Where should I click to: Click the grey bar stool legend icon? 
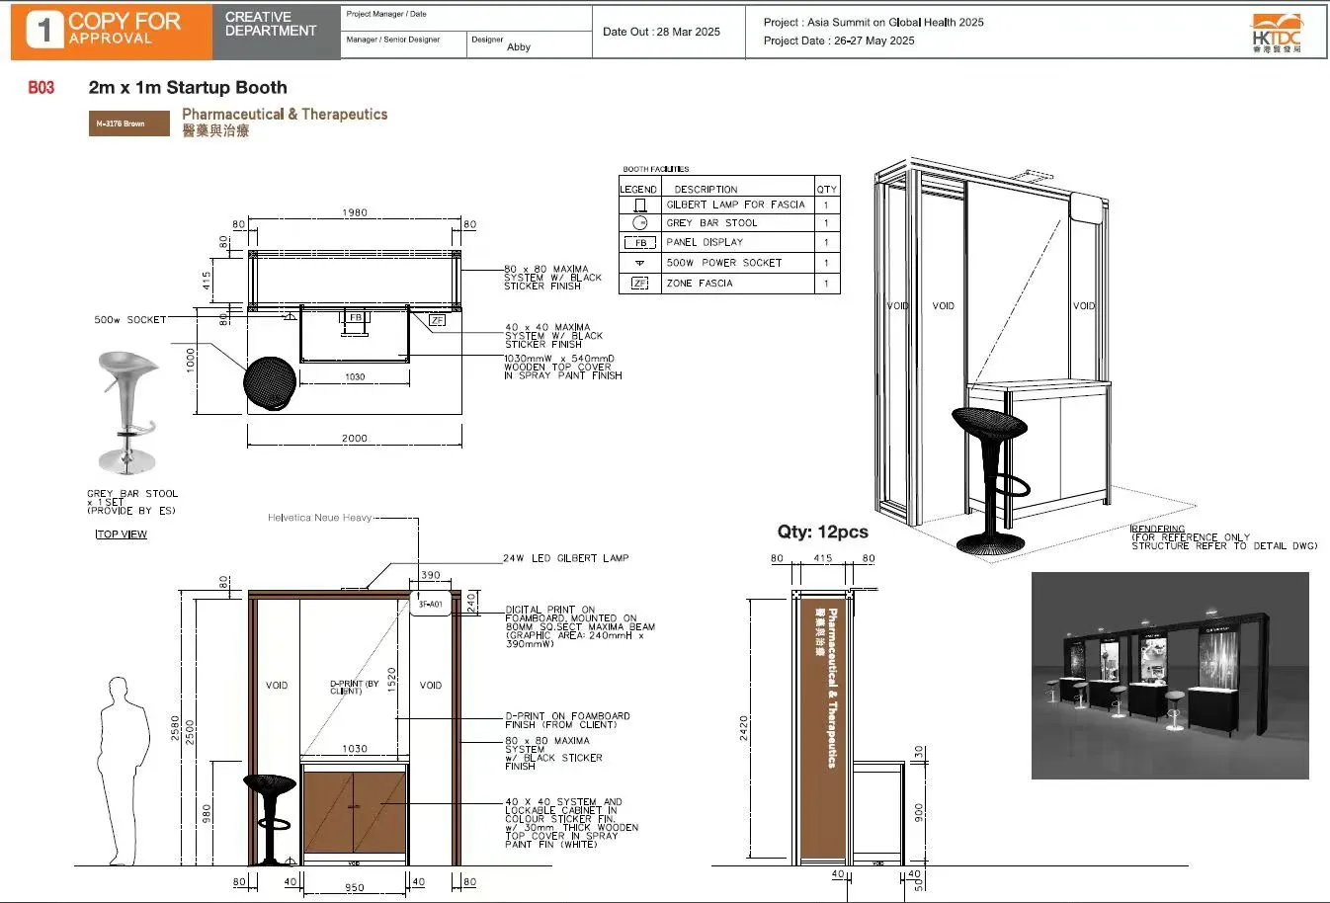click(x=639, y=223)
